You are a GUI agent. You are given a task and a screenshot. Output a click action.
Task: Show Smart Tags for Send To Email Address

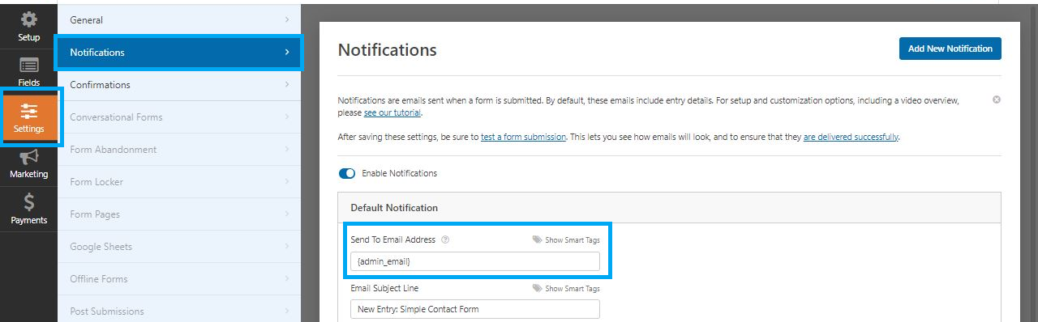[x=566, y=240]
